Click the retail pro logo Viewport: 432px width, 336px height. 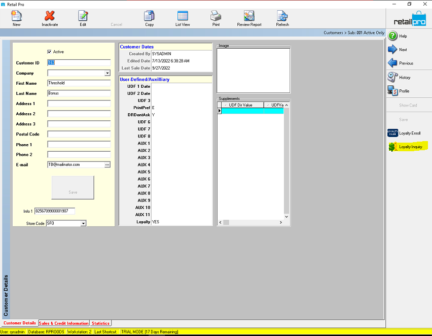[409, 20]
